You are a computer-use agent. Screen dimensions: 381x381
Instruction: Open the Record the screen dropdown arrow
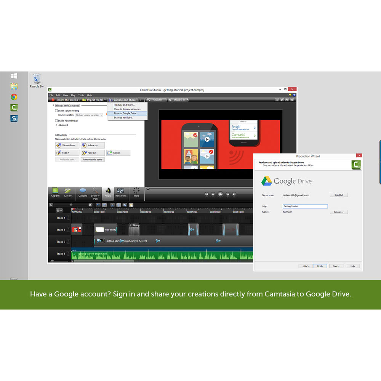click(x=80, y=100)
